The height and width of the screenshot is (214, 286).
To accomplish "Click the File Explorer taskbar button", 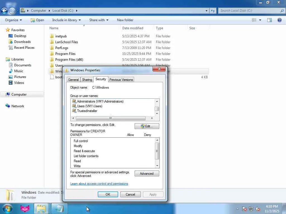I will pyautogui.click(x=41, y=208).
